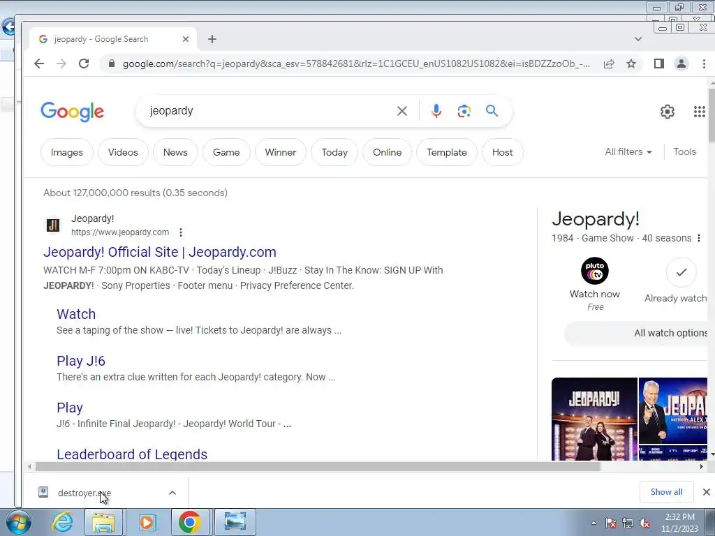Focus the Chrome address bar URL

point(356,64)
